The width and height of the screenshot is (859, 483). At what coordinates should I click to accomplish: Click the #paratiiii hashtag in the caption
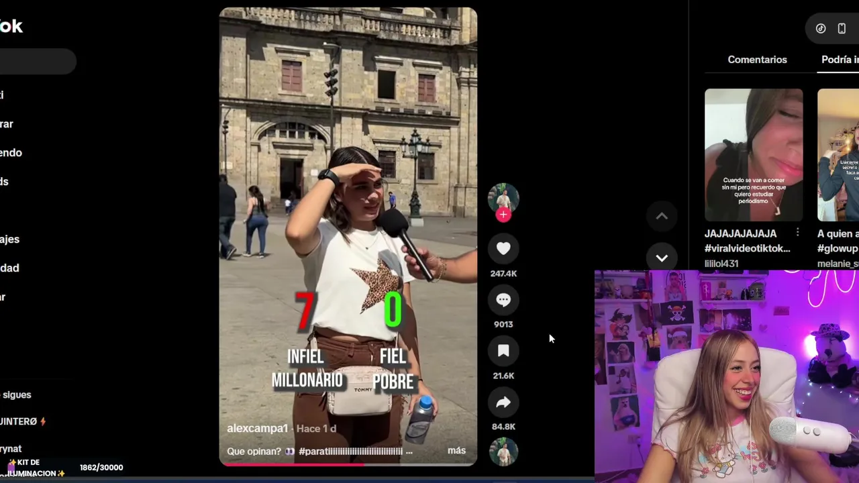tap(350, 451)
